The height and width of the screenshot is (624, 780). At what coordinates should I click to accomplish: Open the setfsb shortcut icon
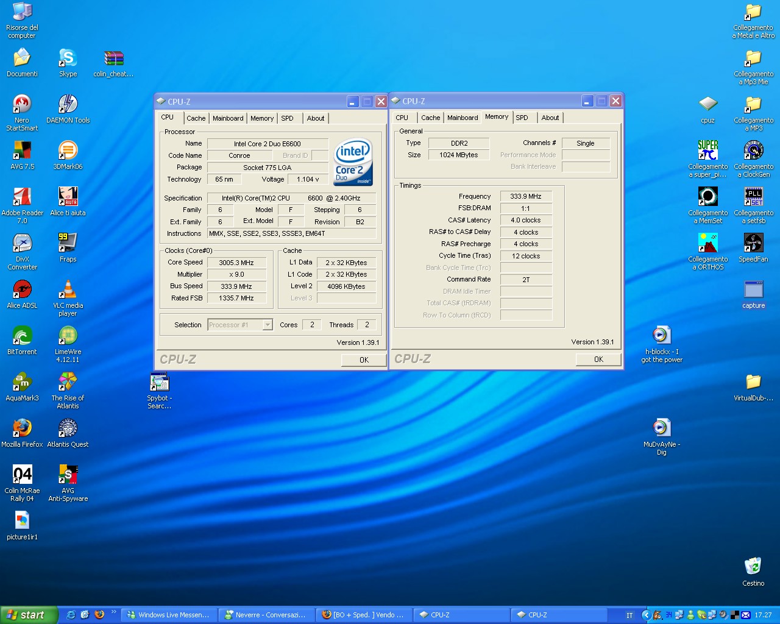click(x=753, y=197)
